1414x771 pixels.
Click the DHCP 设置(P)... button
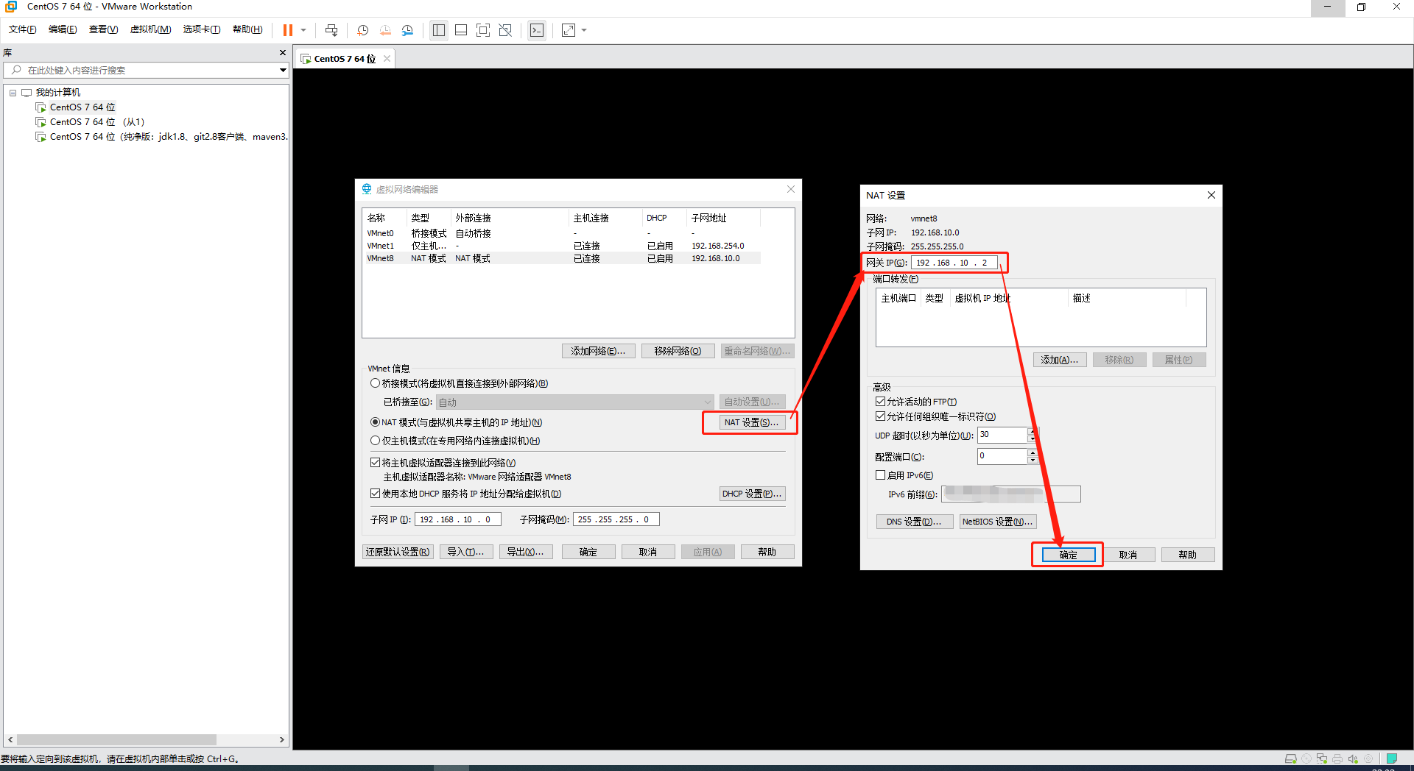click(752, 494)
